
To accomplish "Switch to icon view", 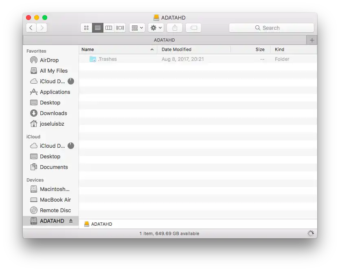I will [86, 28].
